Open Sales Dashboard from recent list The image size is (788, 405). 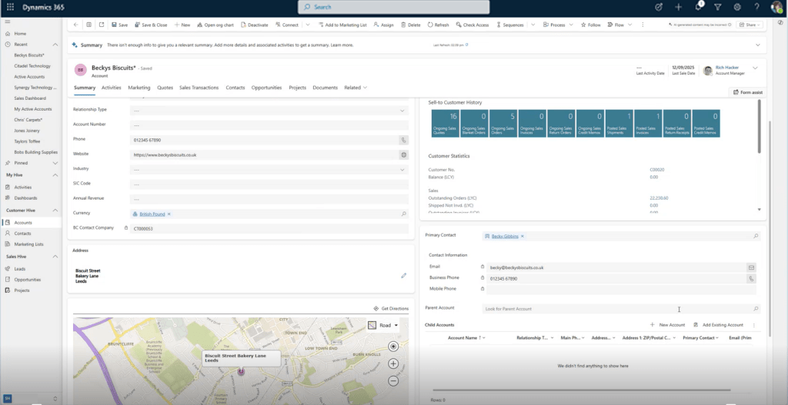(30, 98)
